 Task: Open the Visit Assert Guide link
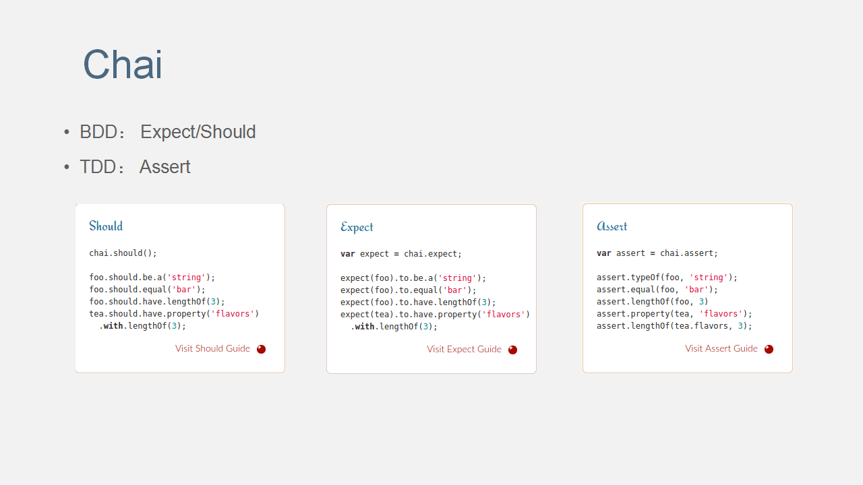pos(721,348)
